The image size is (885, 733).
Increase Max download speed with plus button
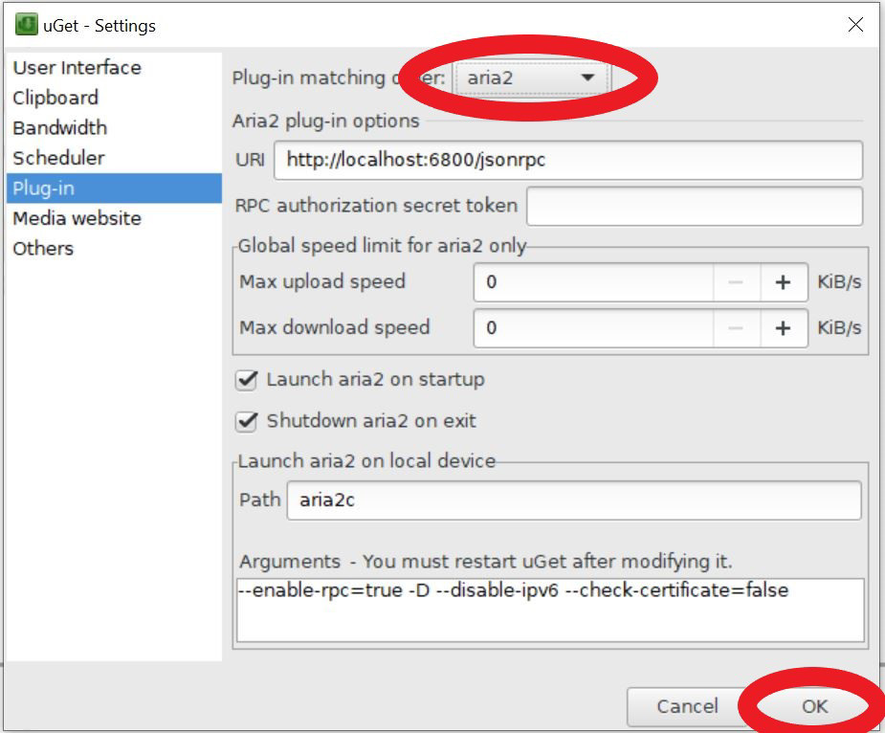[x=784, y=328]
